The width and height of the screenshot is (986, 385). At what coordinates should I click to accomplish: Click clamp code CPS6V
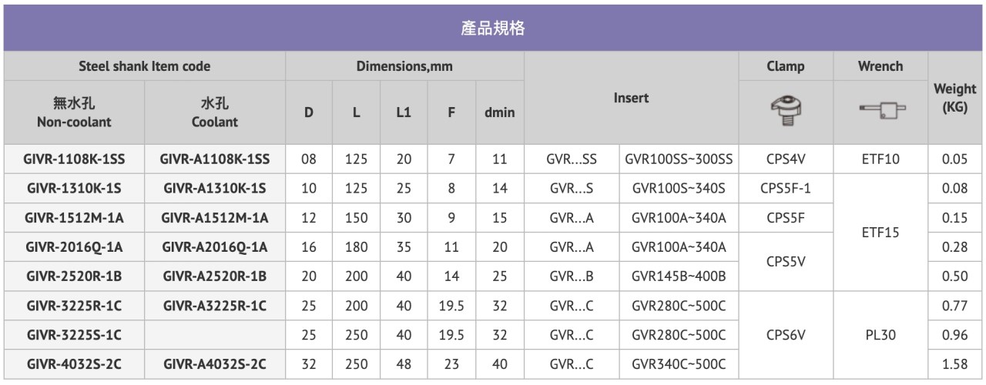click(x=785, y=335)
